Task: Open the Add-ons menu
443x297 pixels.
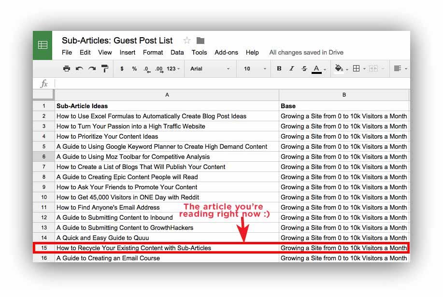Action: (x=226, y=53)
